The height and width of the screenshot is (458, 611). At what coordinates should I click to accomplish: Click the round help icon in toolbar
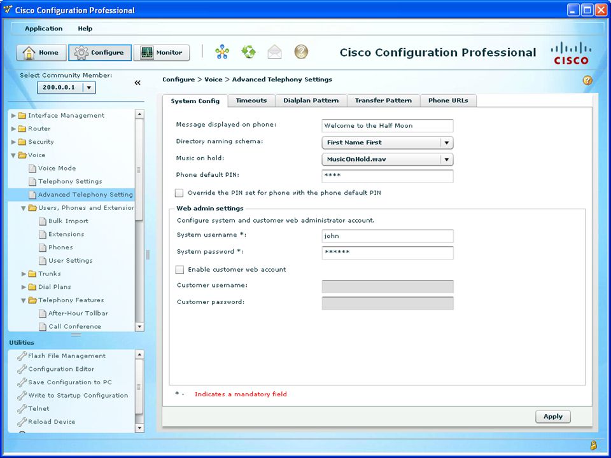[301, 52]
